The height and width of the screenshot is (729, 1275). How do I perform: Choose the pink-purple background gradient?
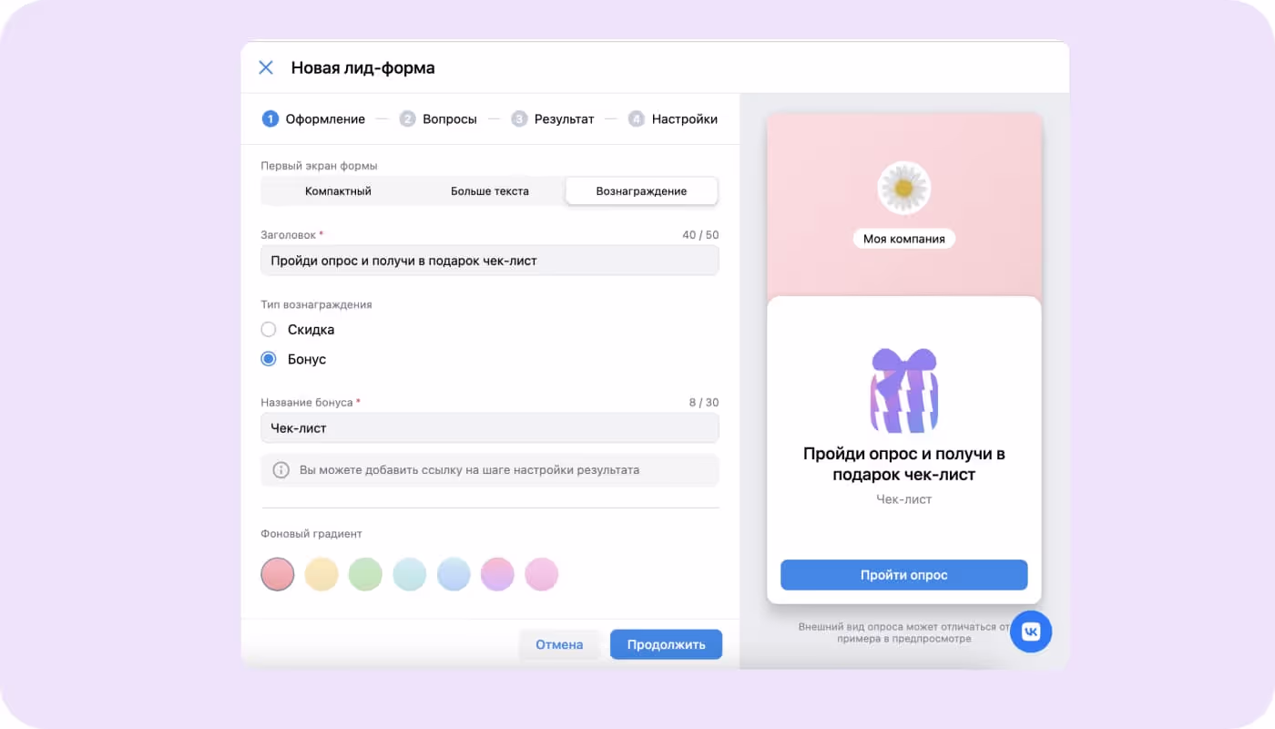point(497,574)
